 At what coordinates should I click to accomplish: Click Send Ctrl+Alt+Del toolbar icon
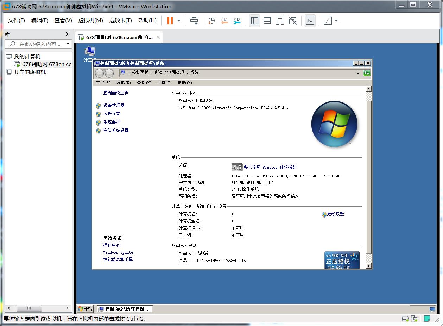[194, 21]
